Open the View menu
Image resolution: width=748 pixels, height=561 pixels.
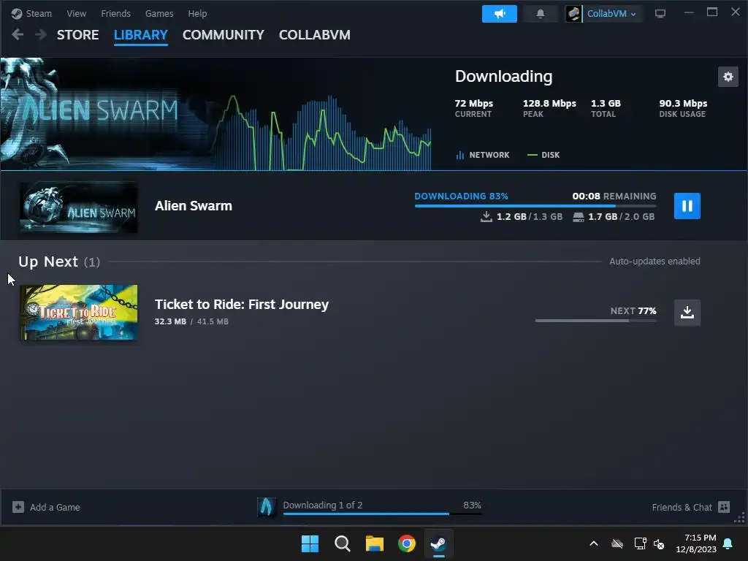click(x=76, y=13)
